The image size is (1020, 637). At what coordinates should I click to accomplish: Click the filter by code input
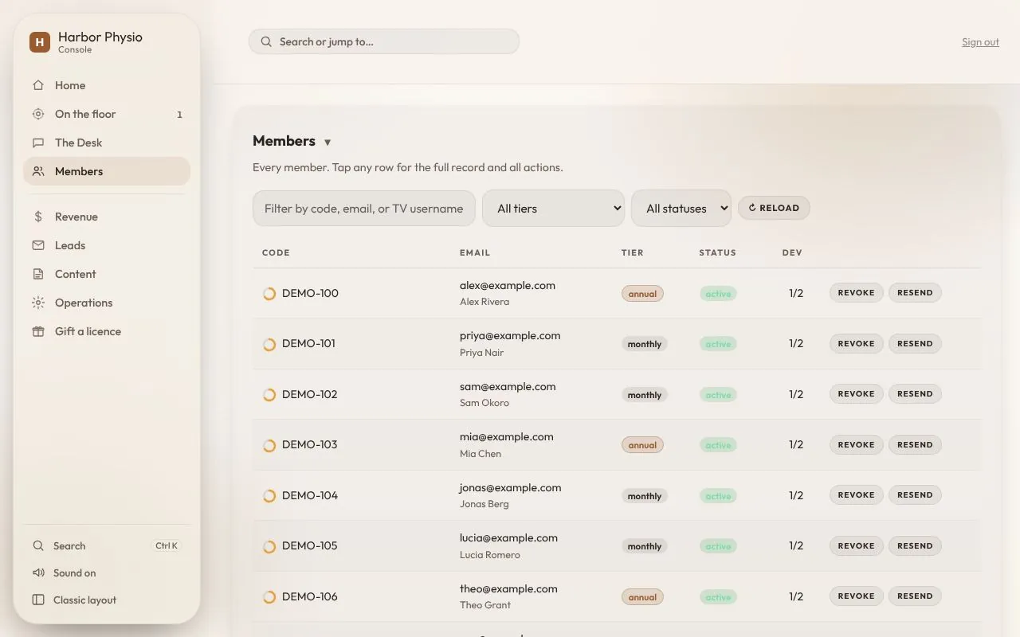coord(364,208)
